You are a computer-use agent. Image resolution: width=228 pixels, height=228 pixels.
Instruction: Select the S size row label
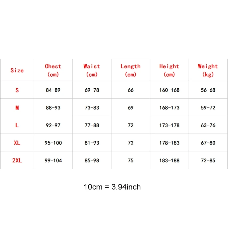click(17, 90)
